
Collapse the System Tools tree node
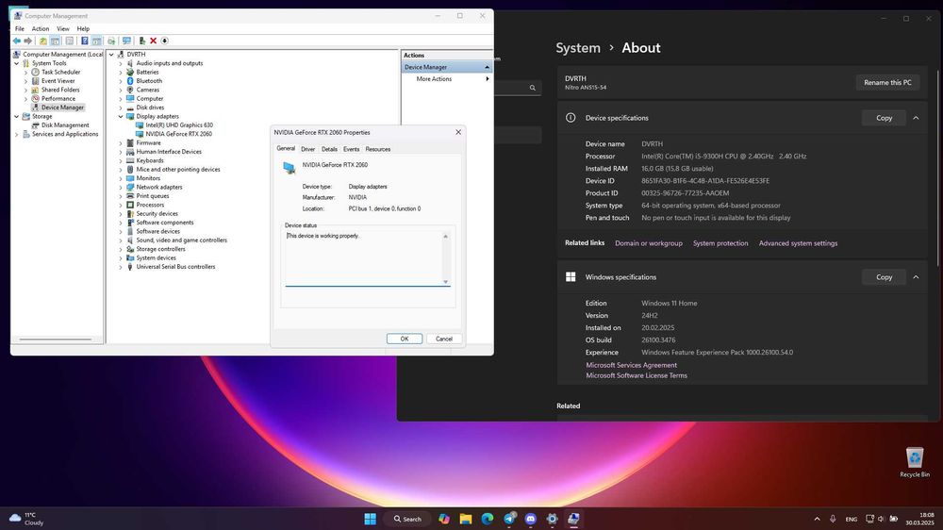[17, 63]
